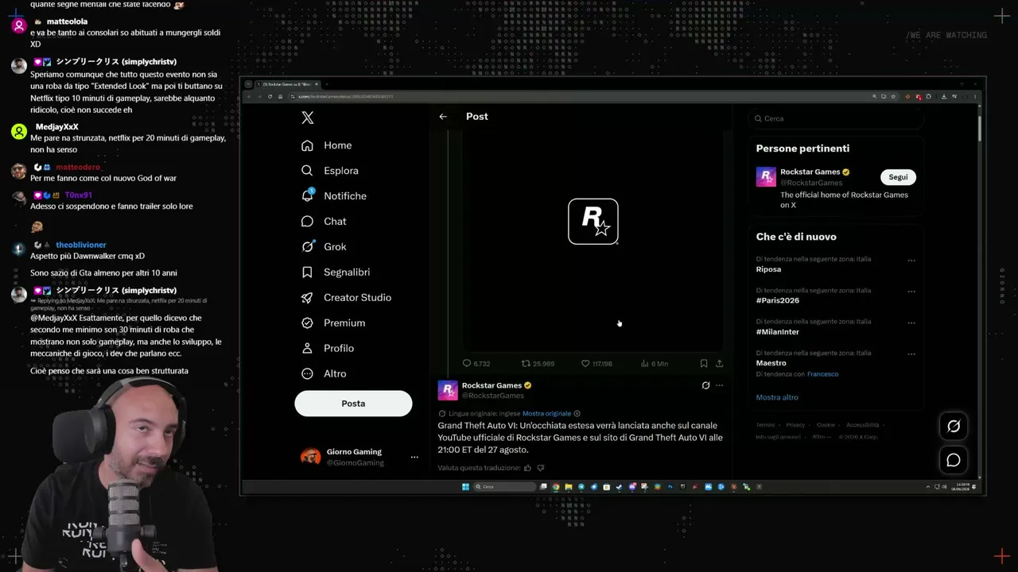Click the Posta button

tap(353, 404)
